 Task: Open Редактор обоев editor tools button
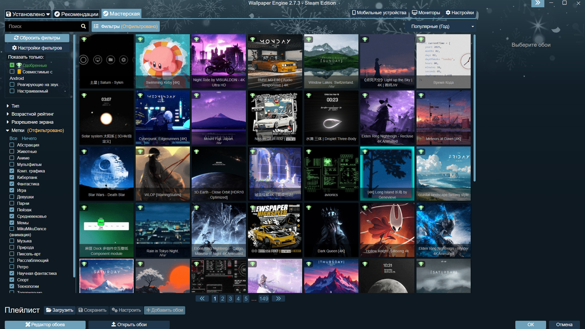click(45, 325)
